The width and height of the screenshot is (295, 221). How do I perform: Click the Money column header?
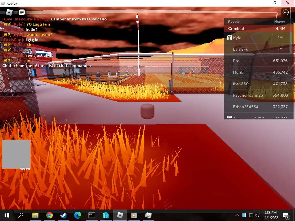(279, 22)
